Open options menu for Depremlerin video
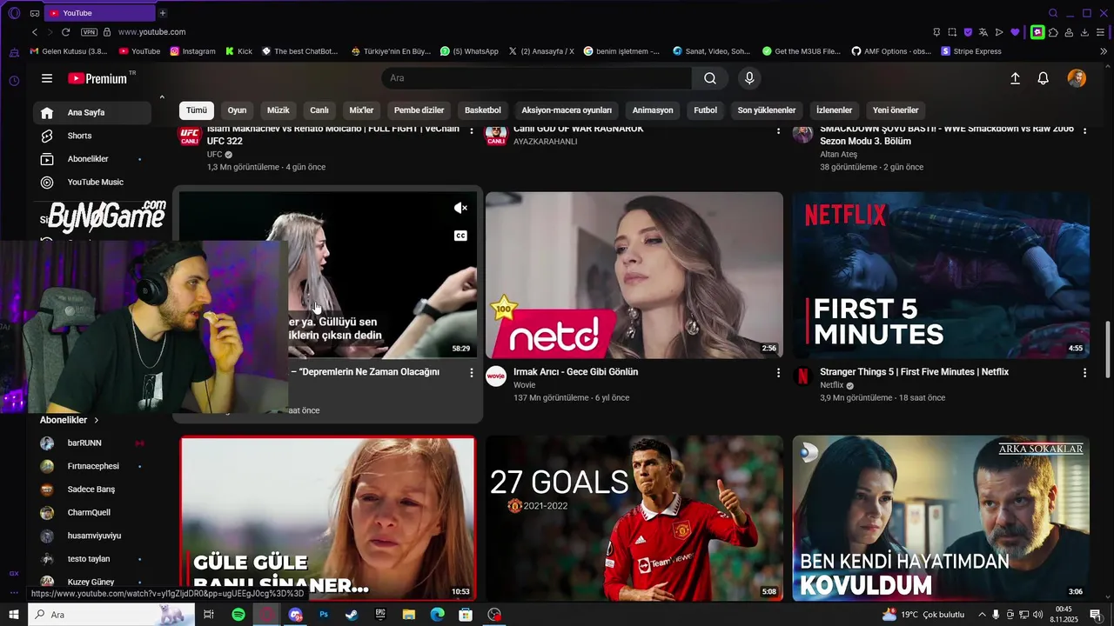The image size is (1114, 626). [472, 373]
